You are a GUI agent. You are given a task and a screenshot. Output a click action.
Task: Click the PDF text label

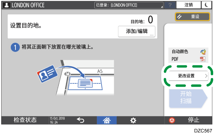pyautogui.click(x=175, y=59)
